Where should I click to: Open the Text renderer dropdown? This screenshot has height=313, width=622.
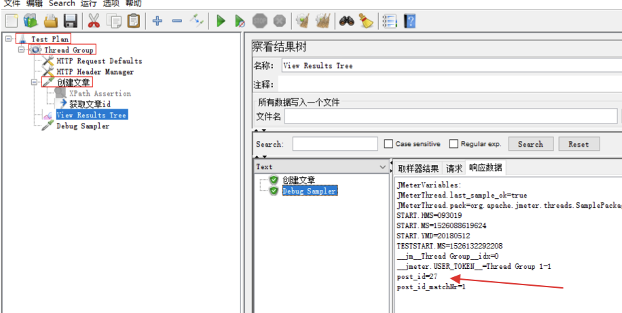[321, 167]
